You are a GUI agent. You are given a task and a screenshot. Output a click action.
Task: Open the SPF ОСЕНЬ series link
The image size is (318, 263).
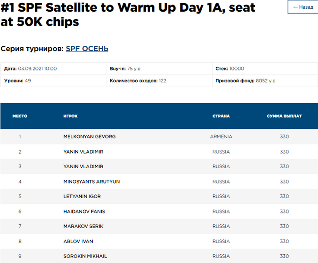click(87, 49)
